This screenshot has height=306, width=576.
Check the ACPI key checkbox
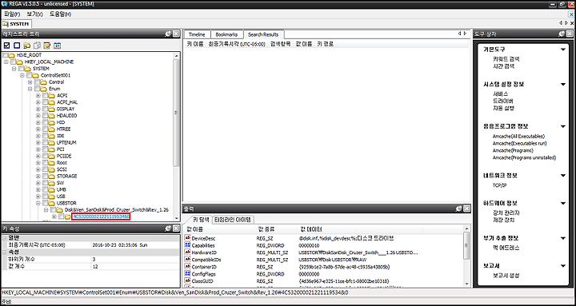click(45, 95)
